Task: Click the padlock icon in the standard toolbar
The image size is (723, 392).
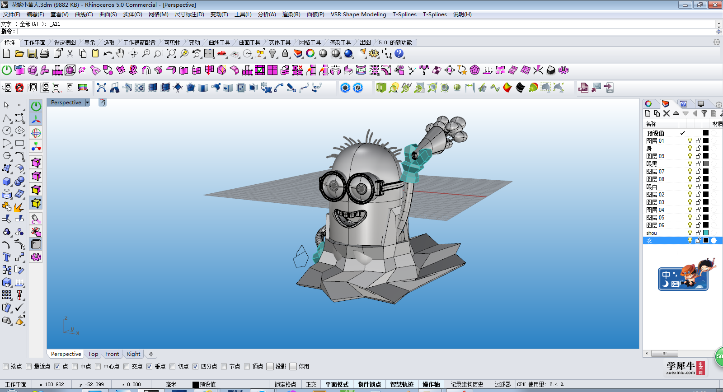Action: coord(285,53)
